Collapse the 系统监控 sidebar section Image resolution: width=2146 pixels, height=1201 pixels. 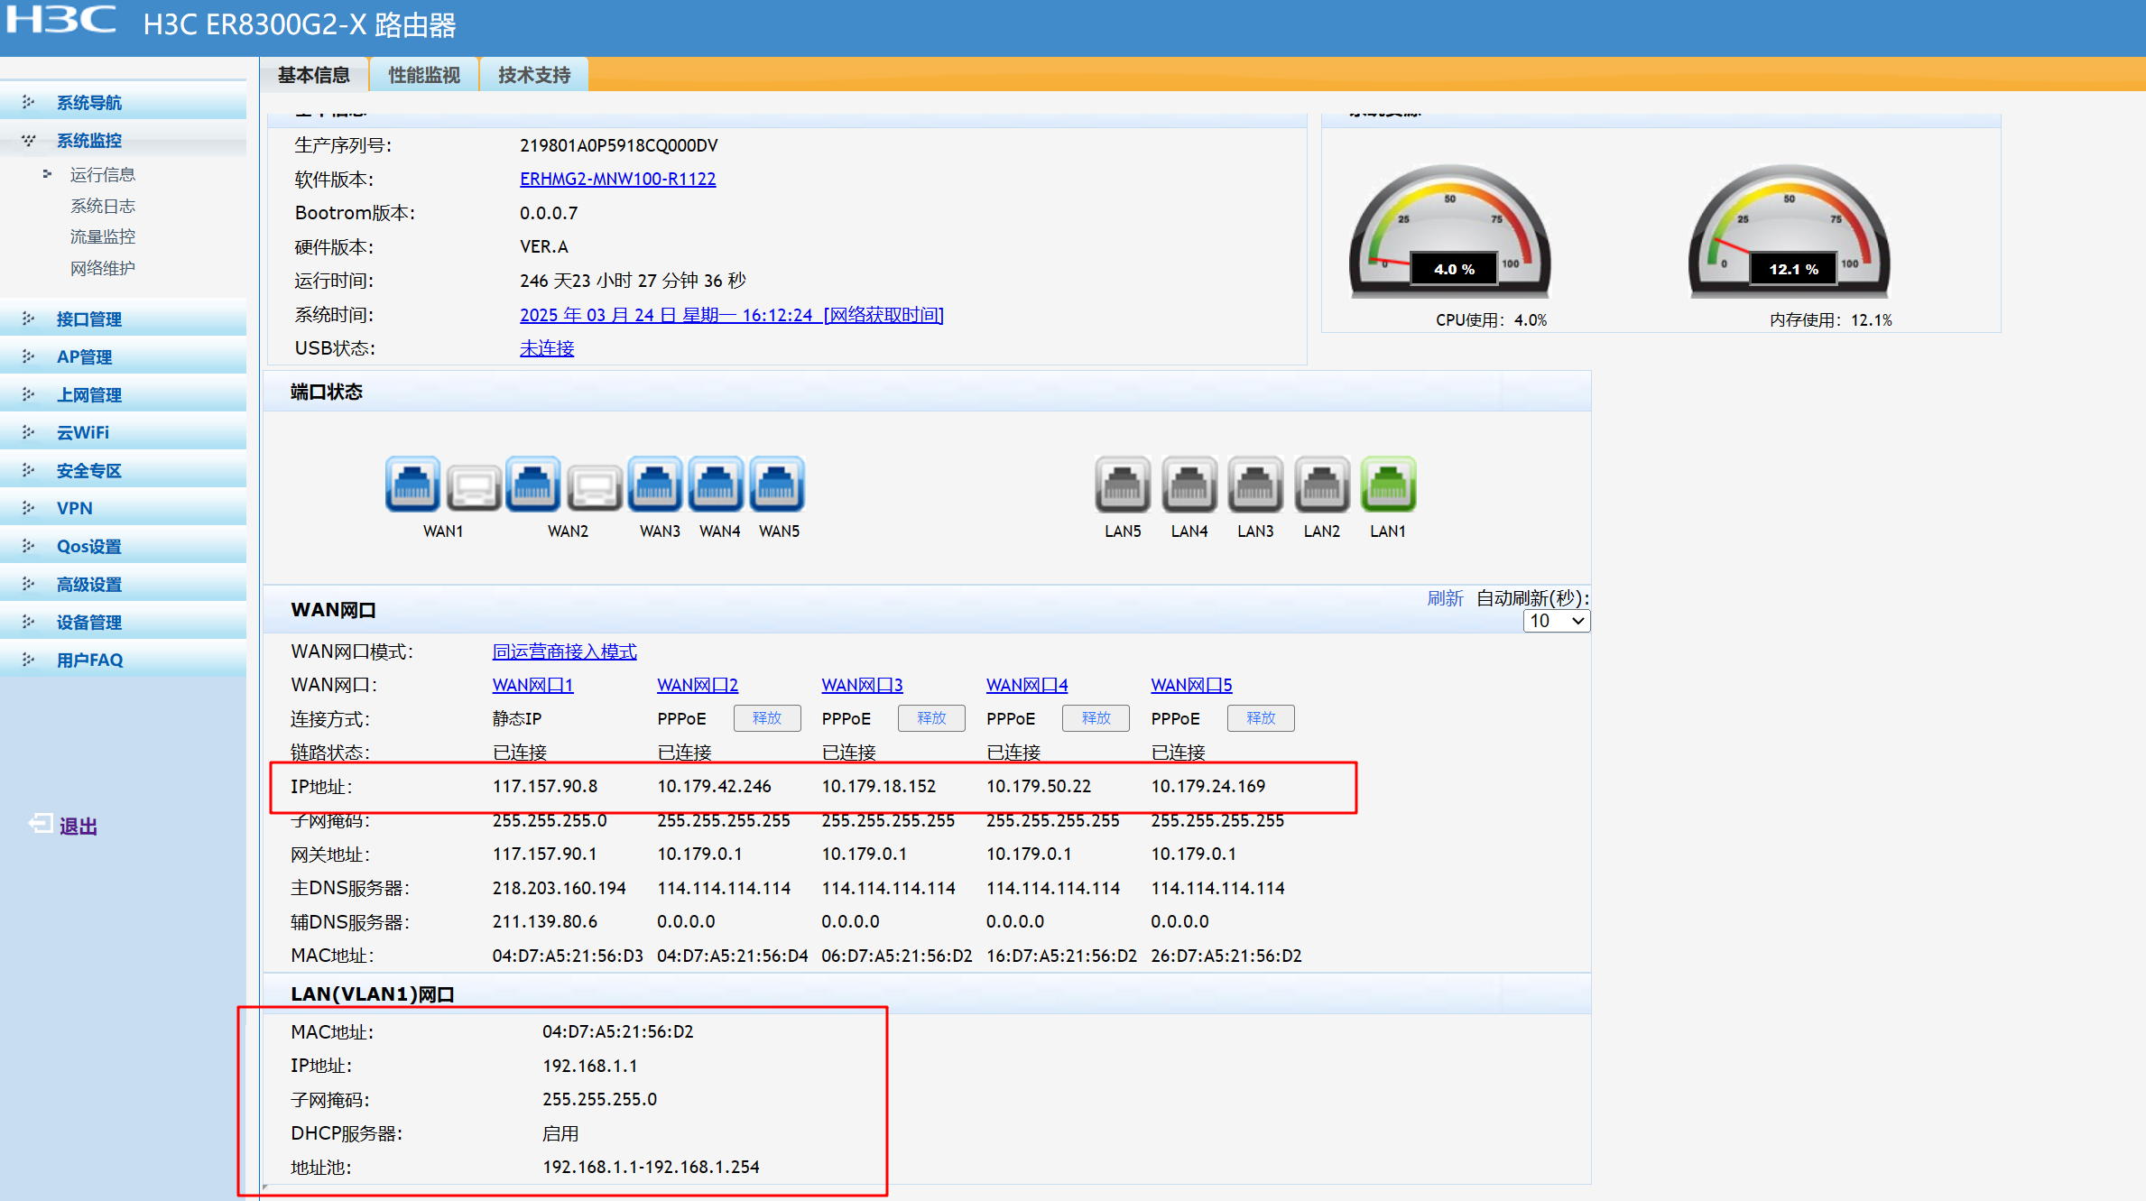[88, 141]
